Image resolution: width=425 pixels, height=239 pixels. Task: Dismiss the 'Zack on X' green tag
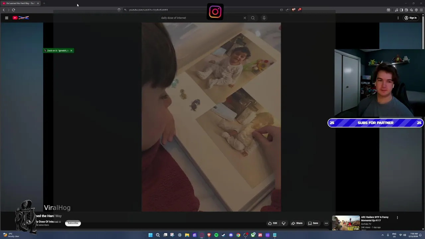[x=71, y=50]
